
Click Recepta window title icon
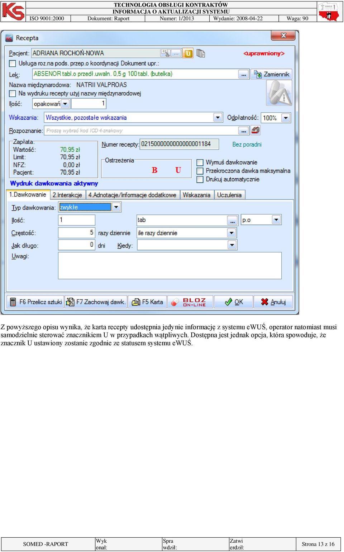coord(9,38)
